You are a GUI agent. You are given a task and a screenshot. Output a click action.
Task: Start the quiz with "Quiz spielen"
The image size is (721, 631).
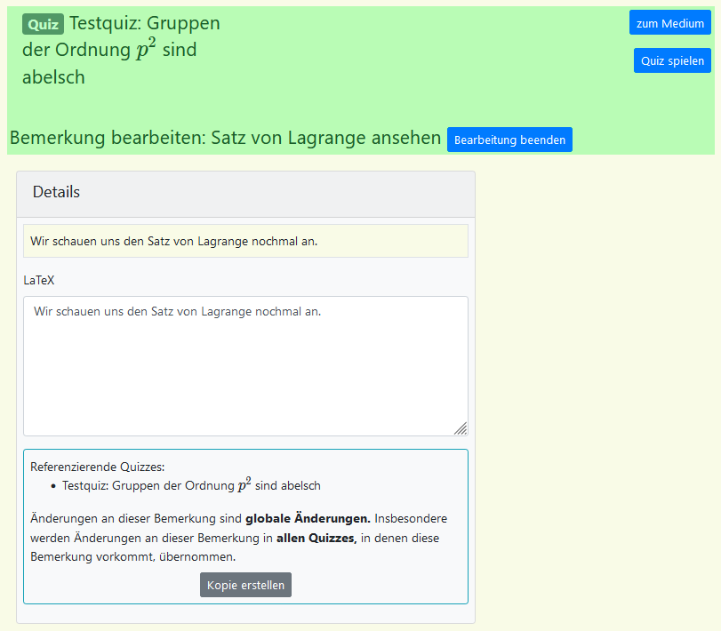(672, 60)
